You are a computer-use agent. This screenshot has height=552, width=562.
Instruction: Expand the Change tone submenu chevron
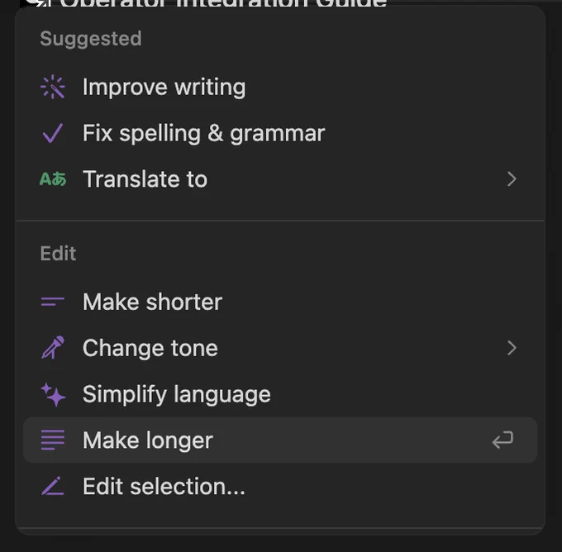tap(512, 348)
